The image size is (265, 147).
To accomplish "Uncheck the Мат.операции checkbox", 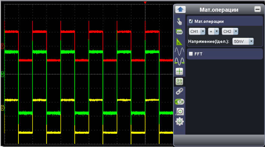I will [191, 21].
